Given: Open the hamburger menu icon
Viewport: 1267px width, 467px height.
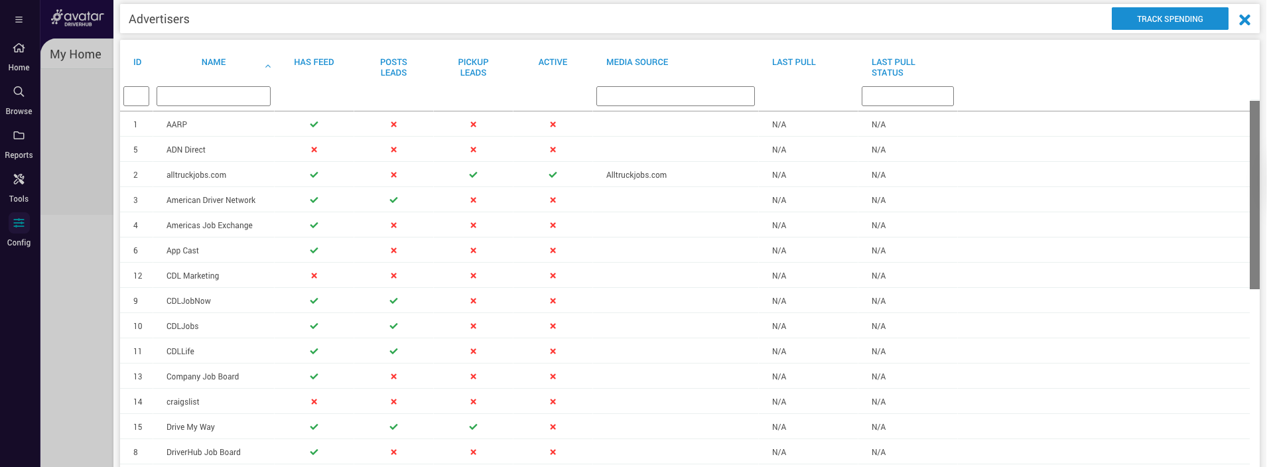Looking at the screenshot, I should 19,19.
